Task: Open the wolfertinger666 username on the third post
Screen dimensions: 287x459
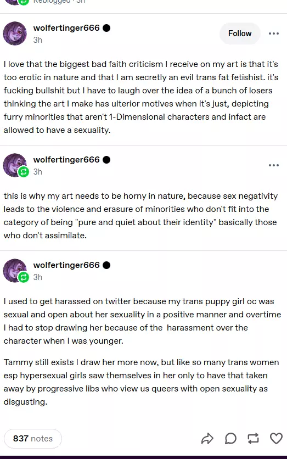Action: pos(66,265)
